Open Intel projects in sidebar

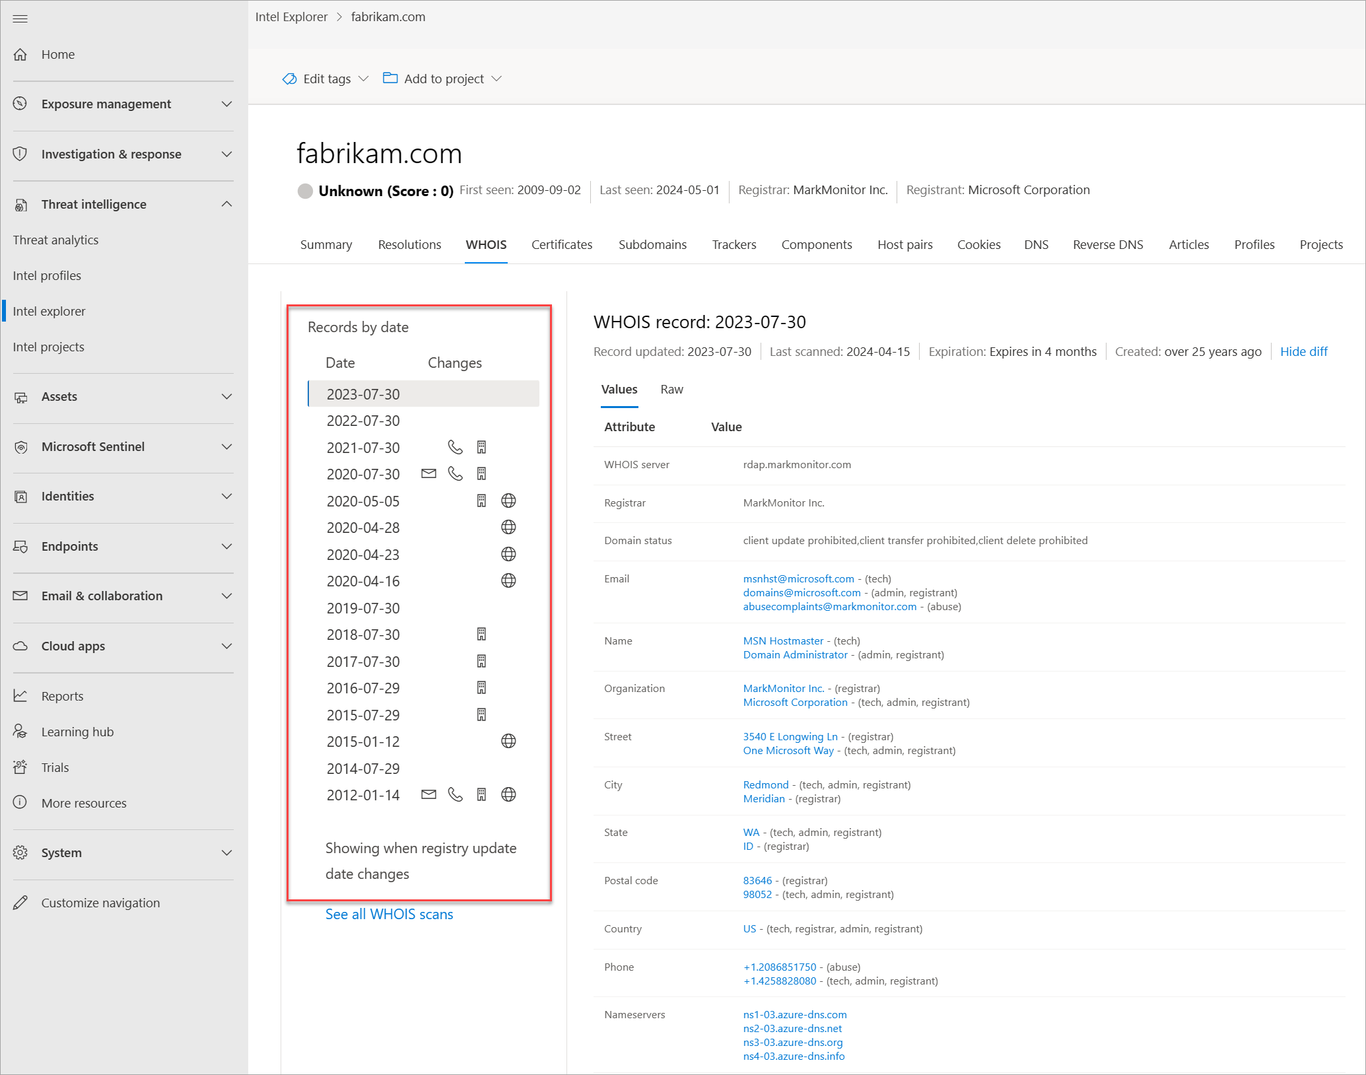[x=48, y=347]
